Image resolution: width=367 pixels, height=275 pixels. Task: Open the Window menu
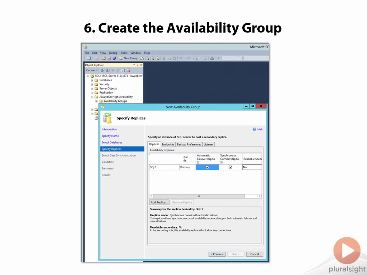coord(135,53)
